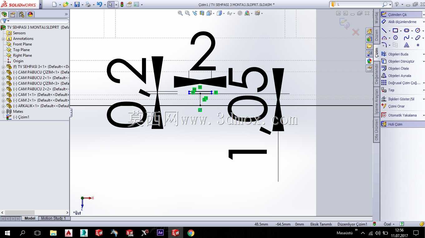Click the Zoom to Area icon
The width and height of the screenshot is (425, 238).
pyautogui.click(x=187, y=13)
